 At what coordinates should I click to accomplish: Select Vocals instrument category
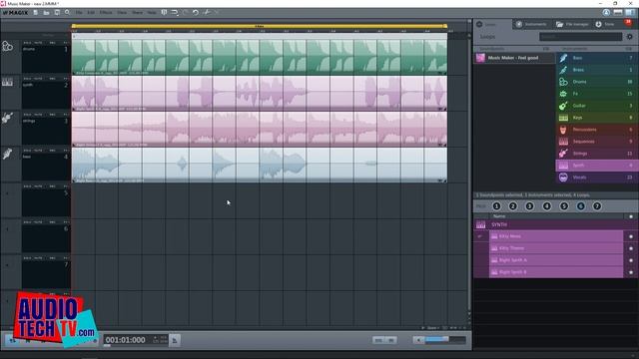pyautogui.click(x=596, y=178)
